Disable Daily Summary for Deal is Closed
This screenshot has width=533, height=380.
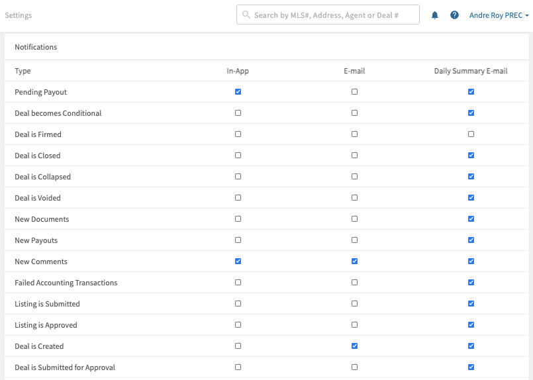pos(471,156)
